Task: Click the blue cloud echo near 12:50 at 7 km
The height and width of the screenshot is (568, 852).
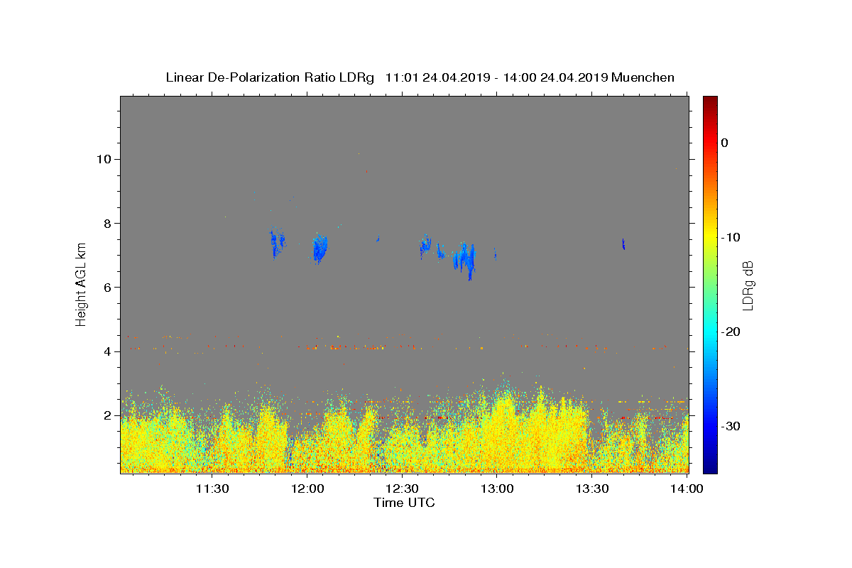Action: pos(465,258)
